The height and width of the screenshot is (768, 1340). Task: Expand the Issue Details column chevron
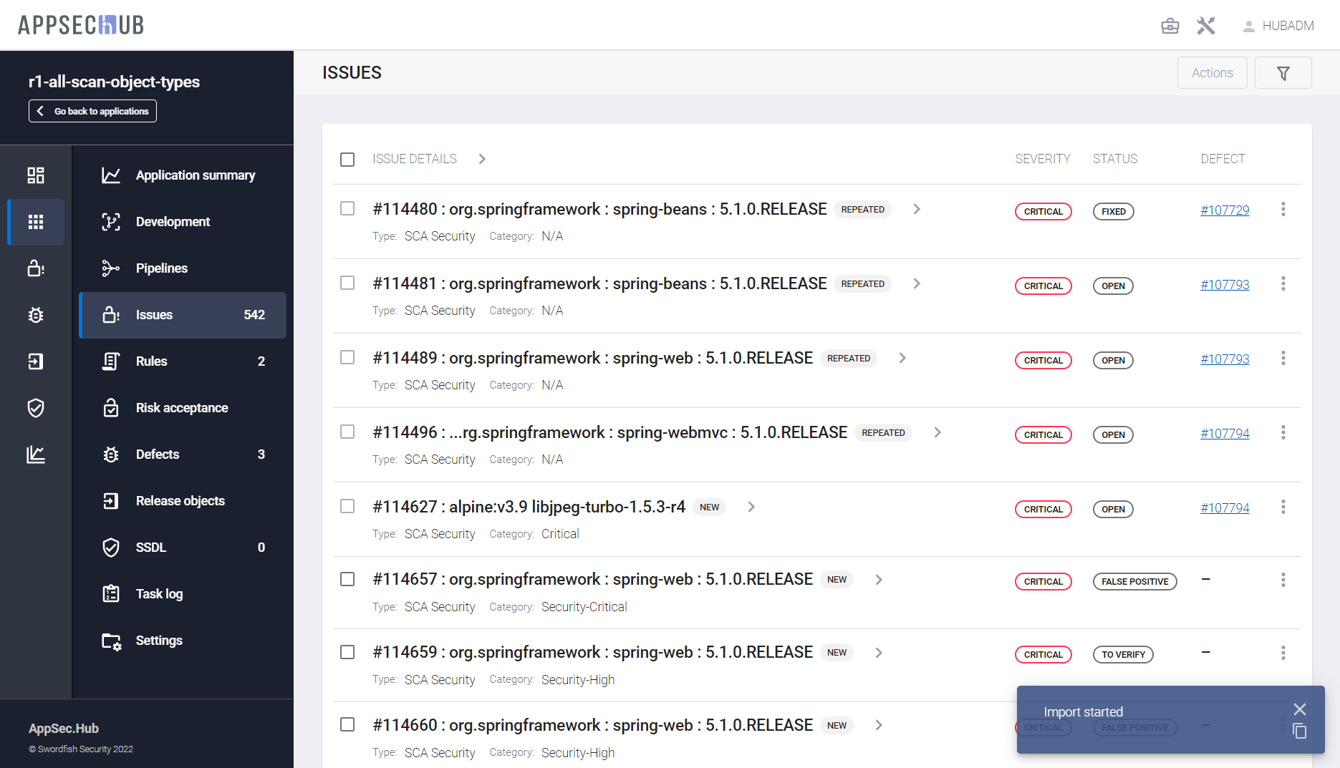click(x=482, y=159)
